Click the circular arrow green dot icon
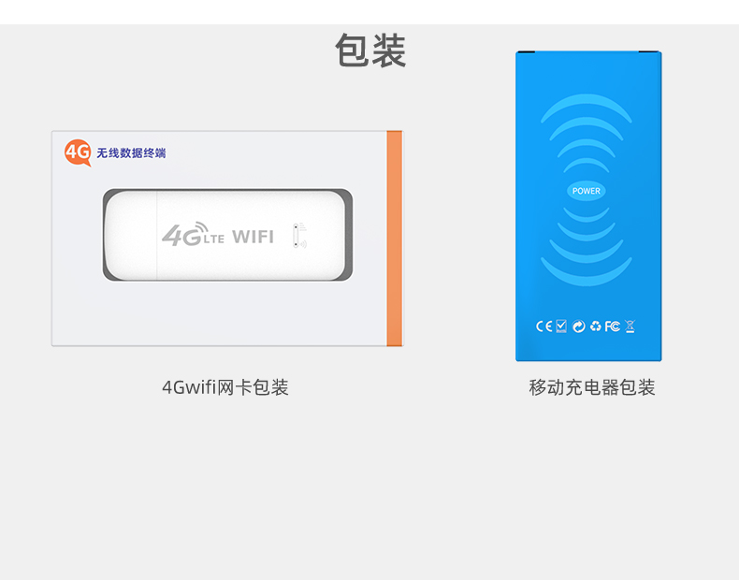739x580 pixels. click(579, 326)
